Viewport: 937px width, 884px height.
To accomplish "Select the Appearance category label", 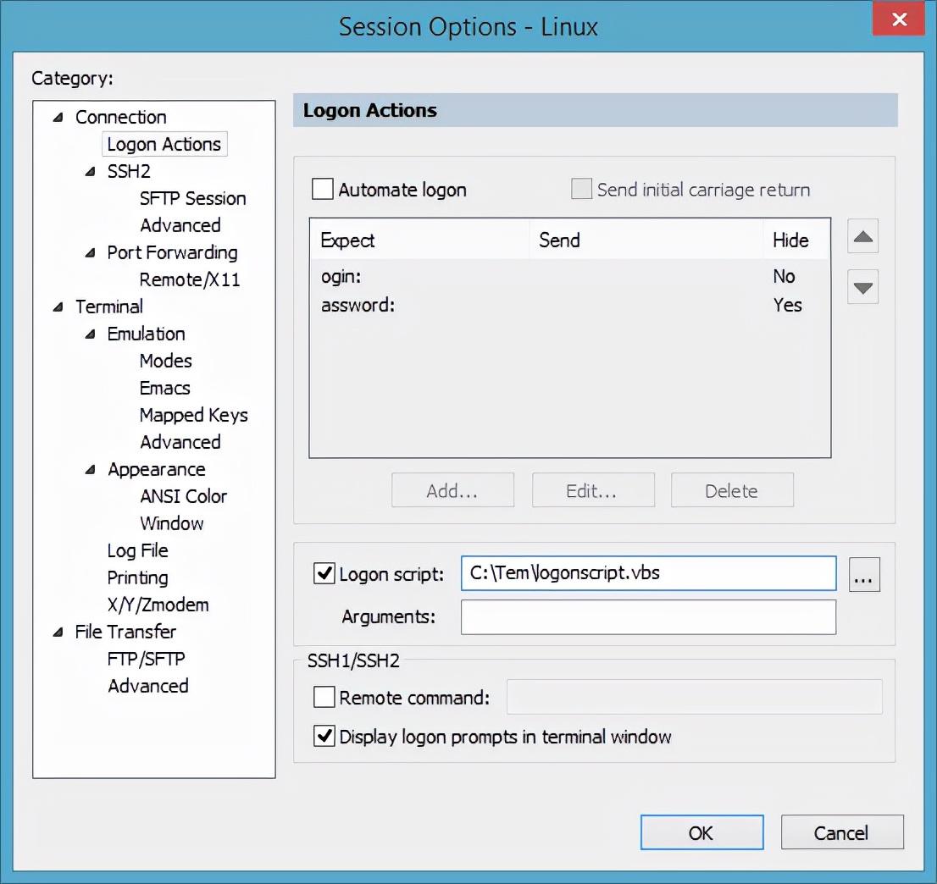I will tap(156, 469).
